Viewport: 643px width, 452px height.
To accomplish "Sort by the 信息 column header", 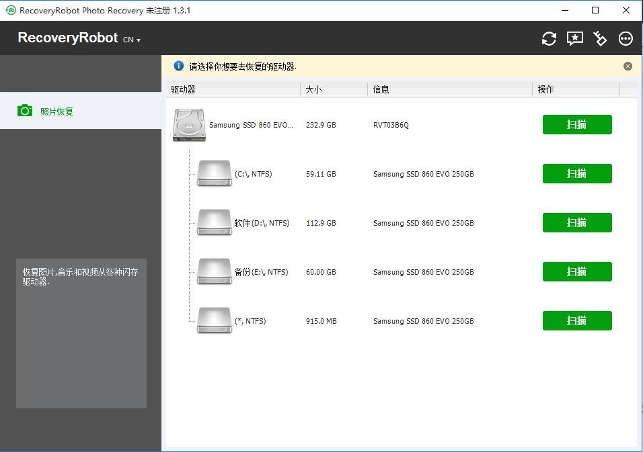I will pyautogui.click(x=450, y=89).
